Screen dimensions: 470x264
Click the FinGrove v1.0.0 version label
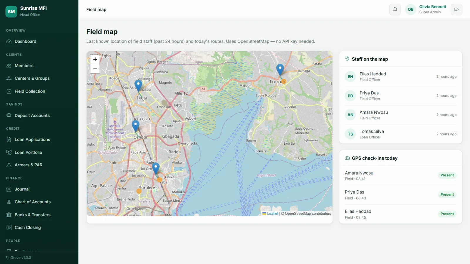click(18, 258)
